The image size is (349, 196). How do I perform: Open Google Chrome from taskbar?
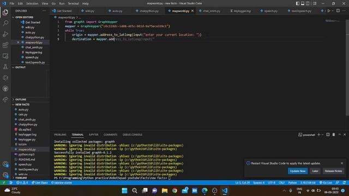pos(174,191)
